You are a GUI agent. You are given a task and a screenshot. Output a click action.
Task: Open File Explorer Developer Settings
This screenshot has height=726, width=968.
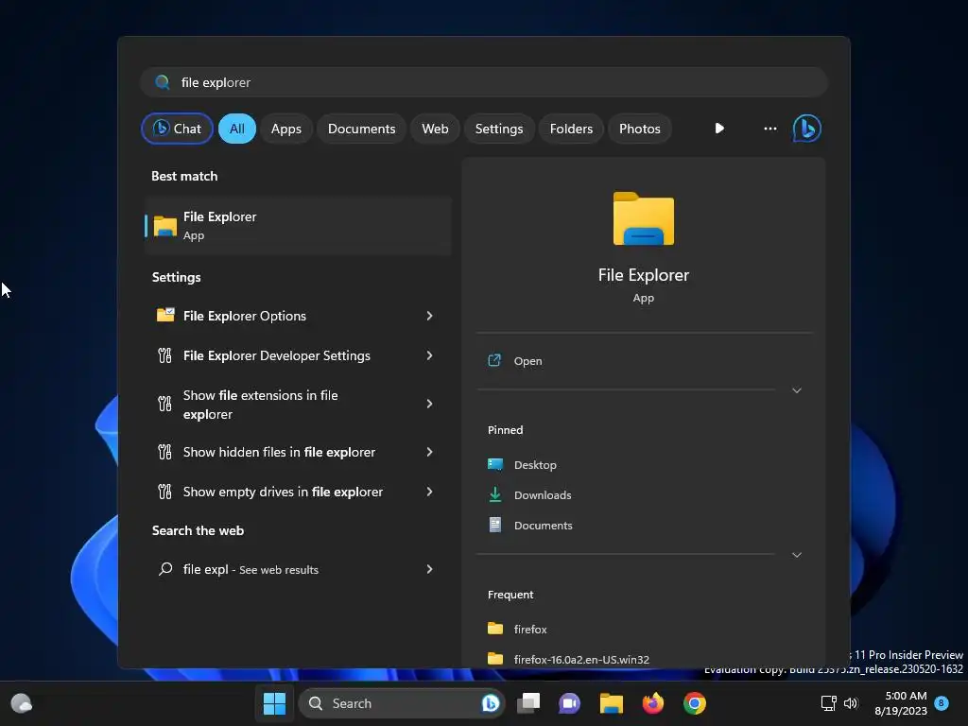298,355
